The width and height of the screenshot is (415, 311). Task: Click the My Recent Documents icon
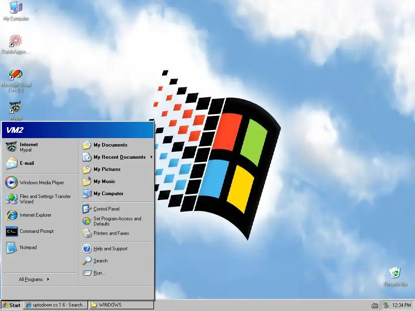point(87,157)
